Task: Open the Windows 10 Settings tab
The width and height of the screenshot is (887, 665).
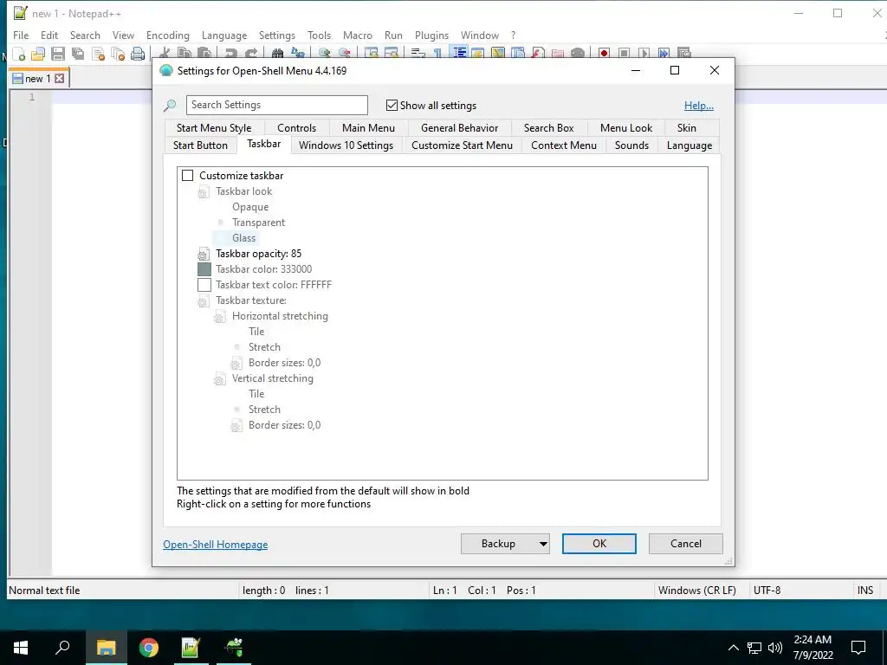Action: (346, 145)
